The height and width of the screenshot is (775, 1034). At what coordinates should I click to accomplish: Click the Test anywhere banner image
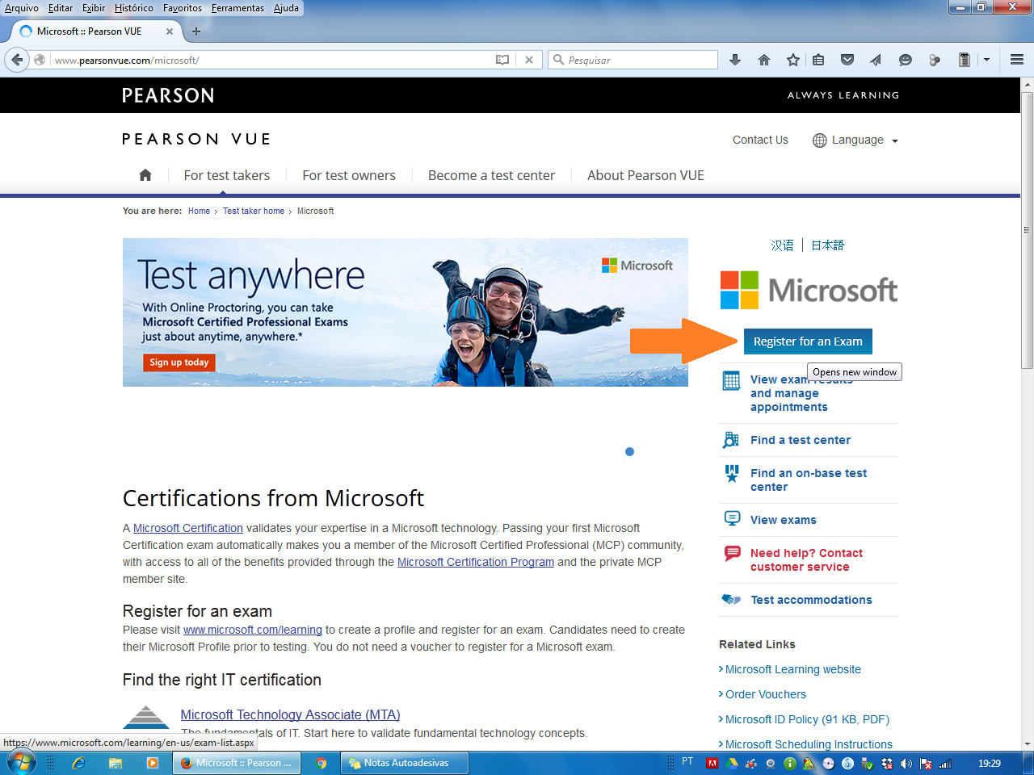click(406, 312)
